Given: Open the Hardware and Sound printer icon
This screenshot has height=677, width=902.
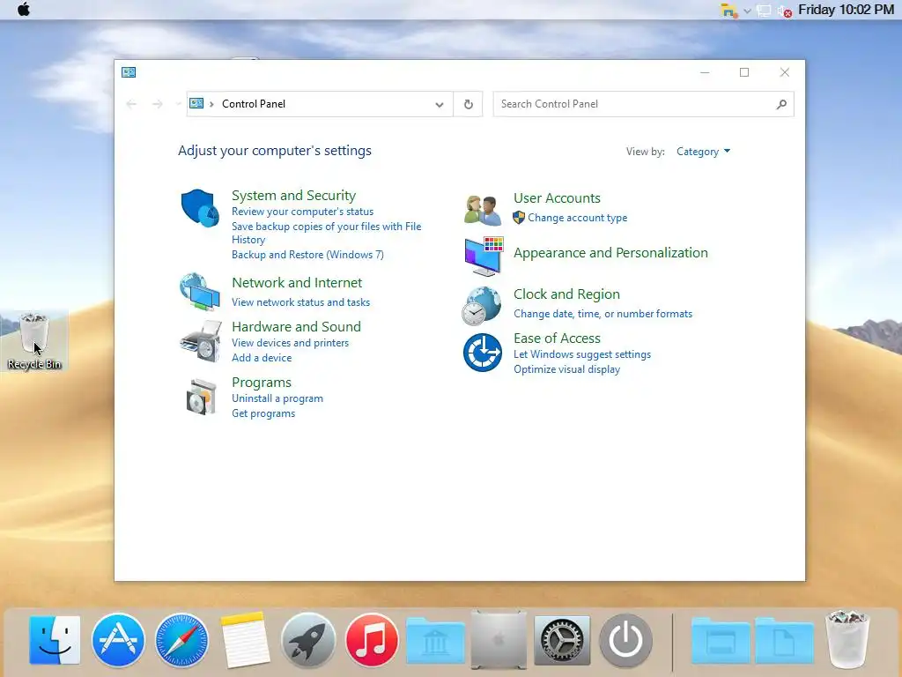Looking at the screenshot, I should point(201,341).
